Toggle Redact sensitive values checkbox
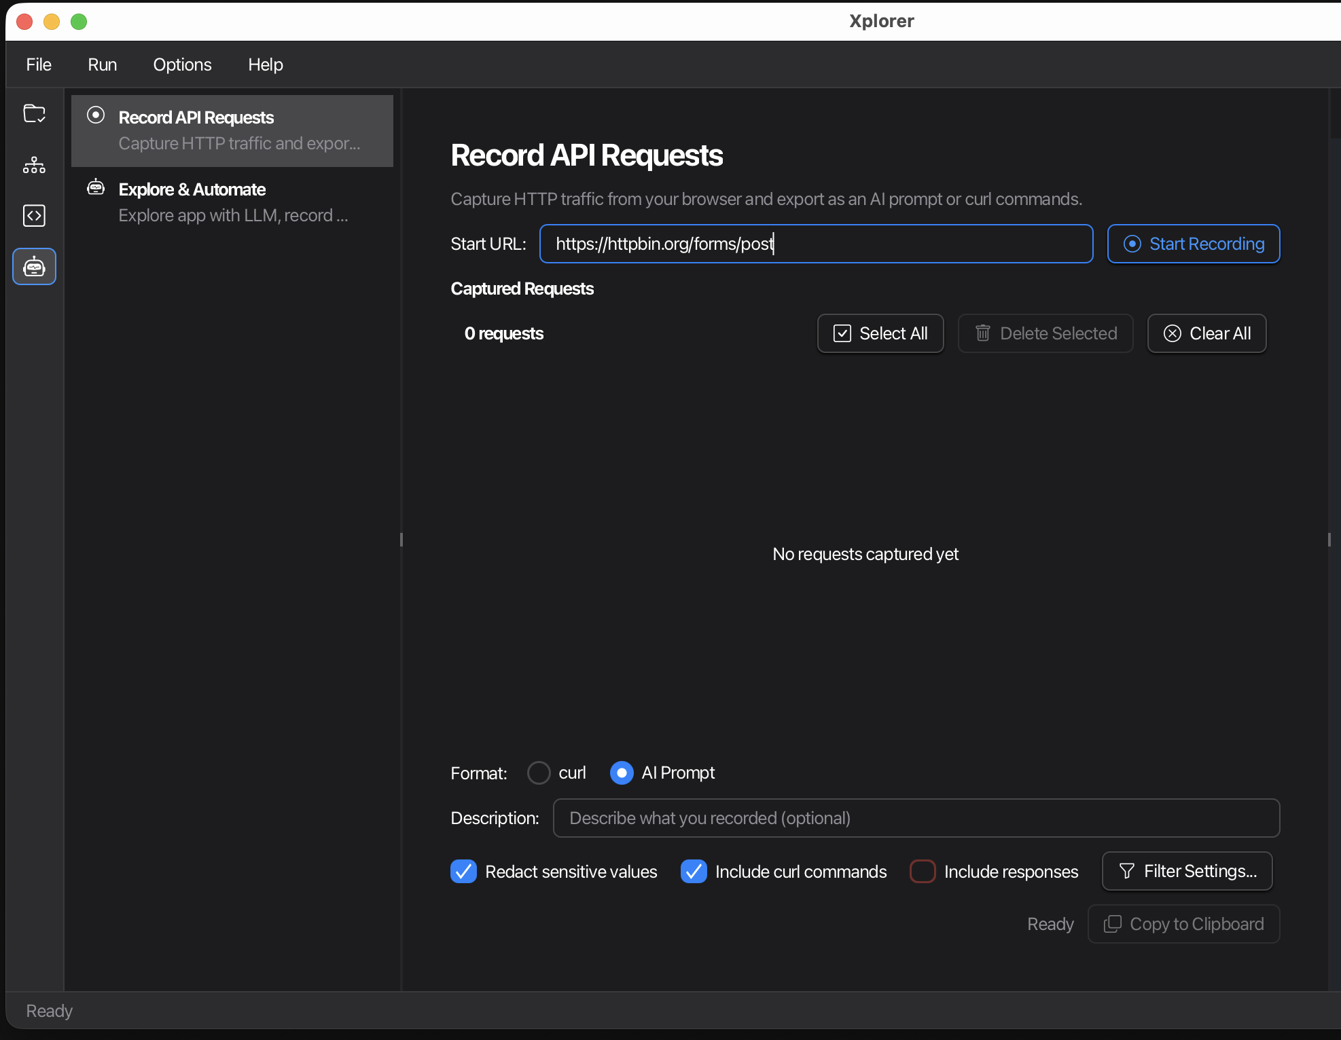The height and width of the screenshot is (1040, 1341). [x=464, y=872]
